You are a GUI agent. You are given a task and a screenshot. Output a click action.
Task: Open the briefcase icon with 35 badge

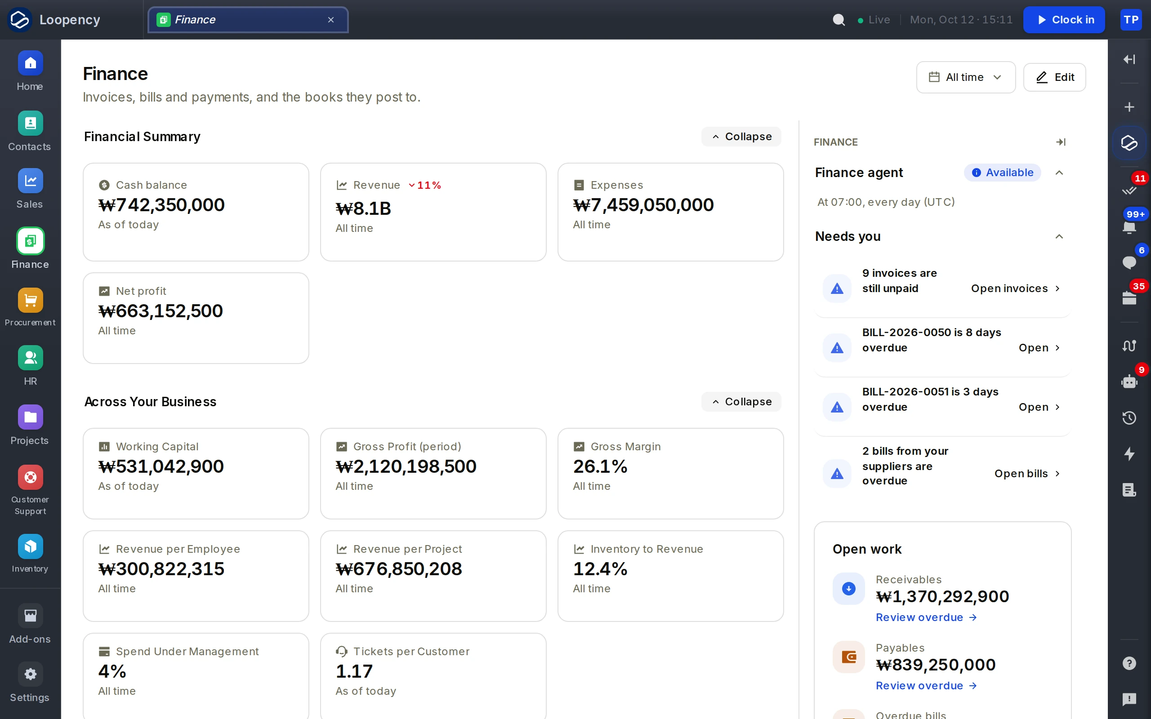click(x=1129, y=298)
